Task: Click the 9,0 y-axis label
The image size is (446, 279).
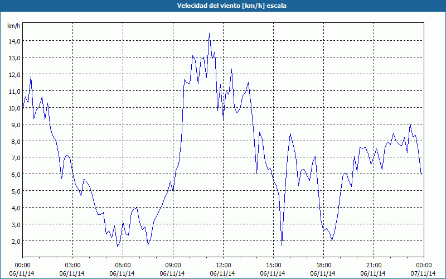Action: 16,124
